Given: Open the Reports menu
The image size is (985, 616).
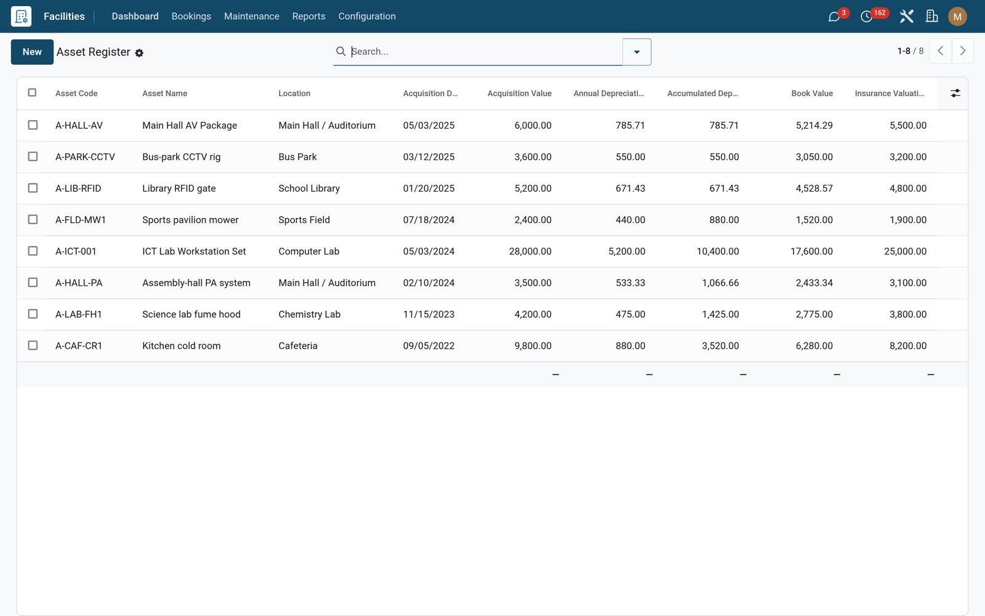Looking at the screenshot, I should 308,17.
